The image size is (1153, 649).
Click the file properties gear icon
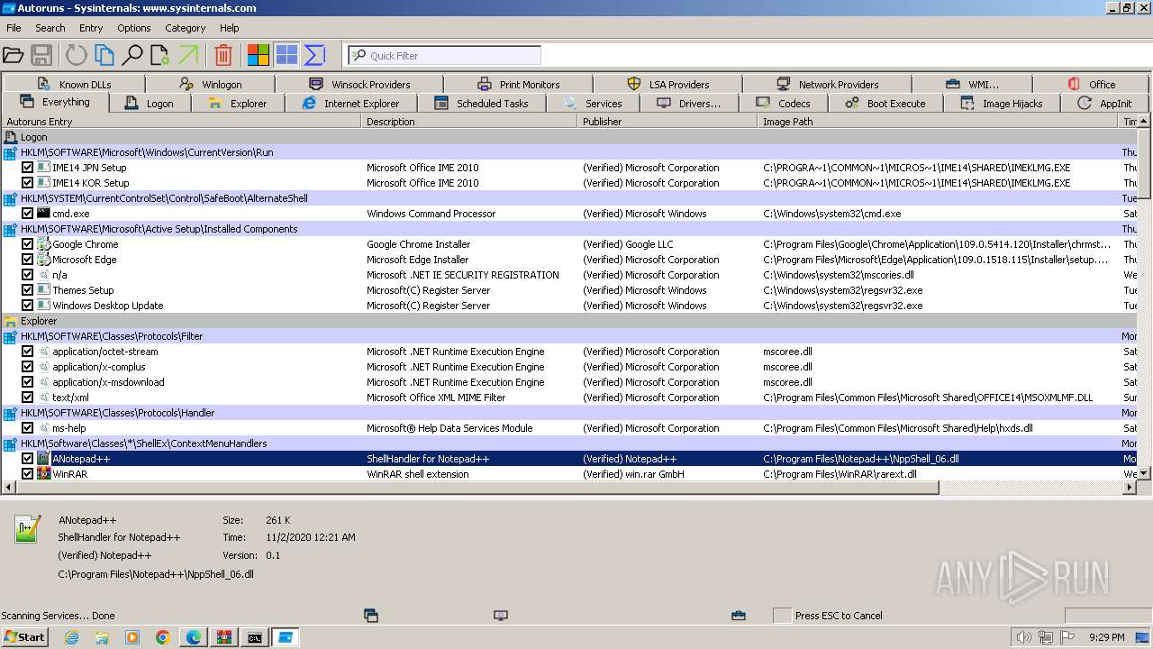point(160,56)
